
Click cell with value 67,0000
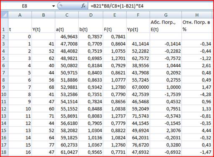coord(138,87)
